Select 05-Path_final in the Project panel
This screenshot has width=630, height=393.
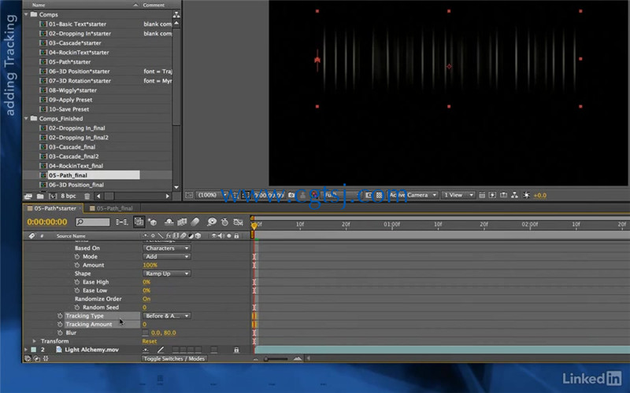point(68,175)
